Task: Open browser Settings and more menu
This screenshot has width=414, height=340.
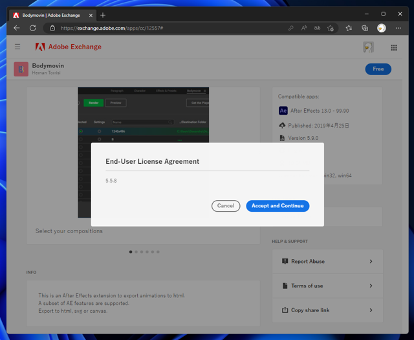Action: coord(398,28)
